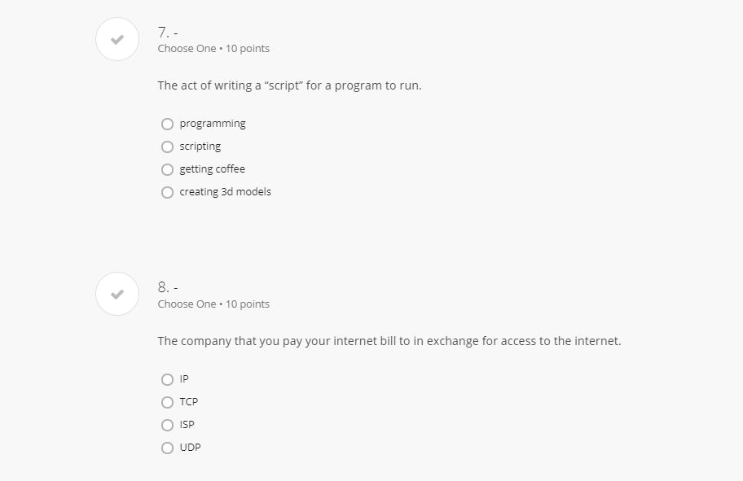
Task: Choose the "TCP" radio button
Action: point(167,402)
